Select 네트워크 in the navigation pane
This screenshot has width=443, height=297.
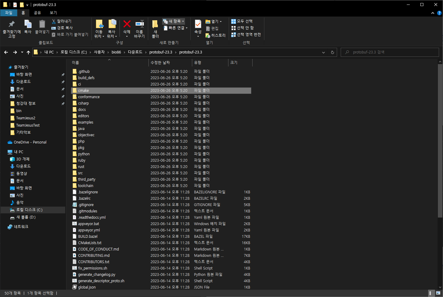pyautogui.click(x=21, y=227)
